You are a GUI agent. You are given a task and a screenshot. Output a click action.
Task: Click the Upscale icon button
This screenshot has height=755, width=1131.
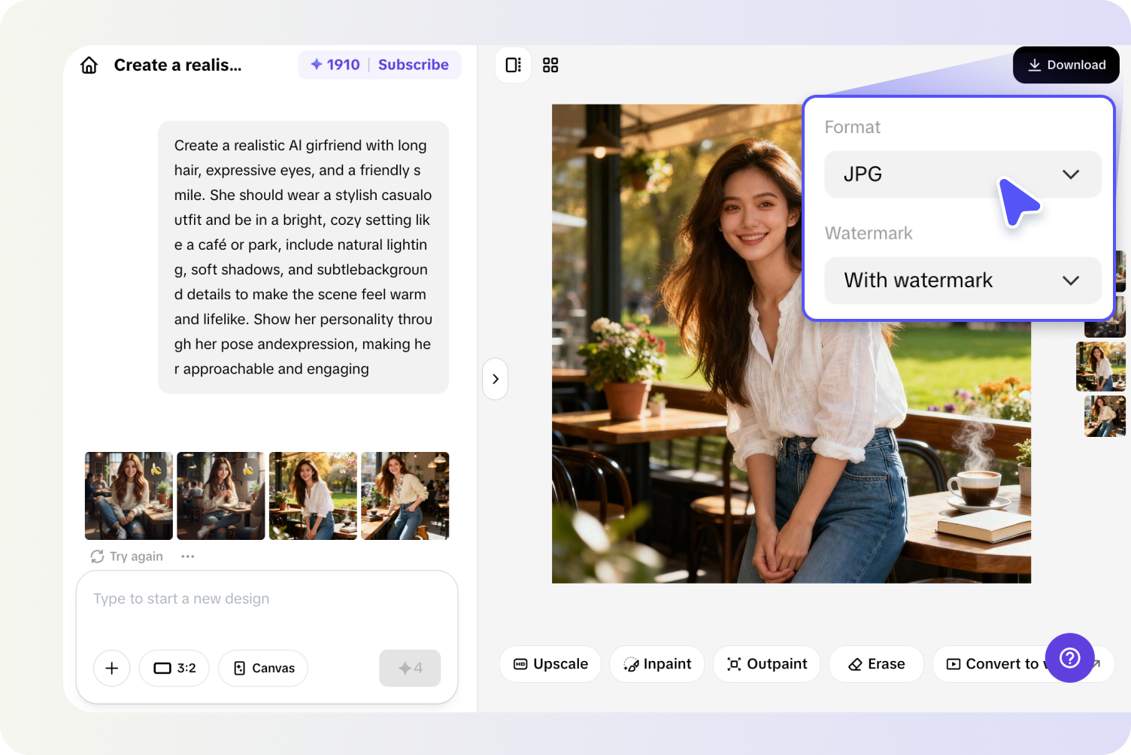pos(521,664)
